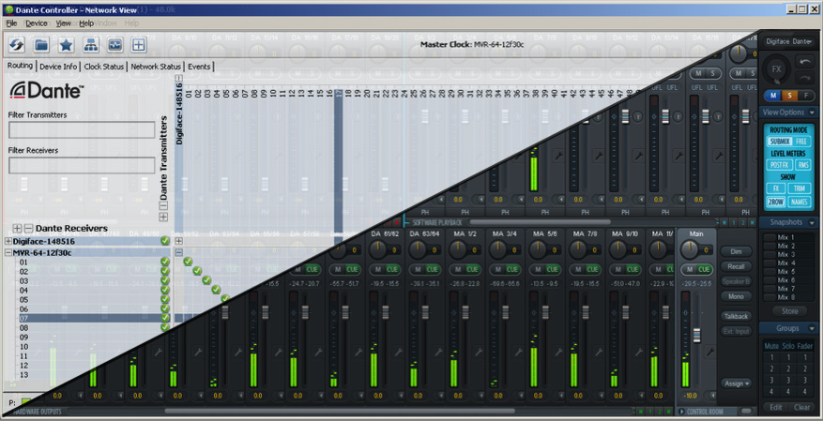Click the undo arrow in TotalMix panel
Screen dimensions: 823x421
(x=805, y=63)
